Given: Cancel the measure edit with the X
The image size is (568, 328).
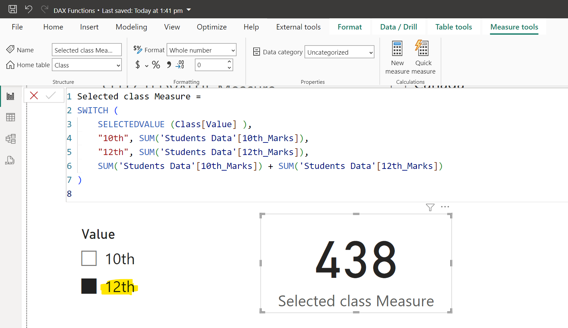Looking at the screenshot, I should point(34,95).
